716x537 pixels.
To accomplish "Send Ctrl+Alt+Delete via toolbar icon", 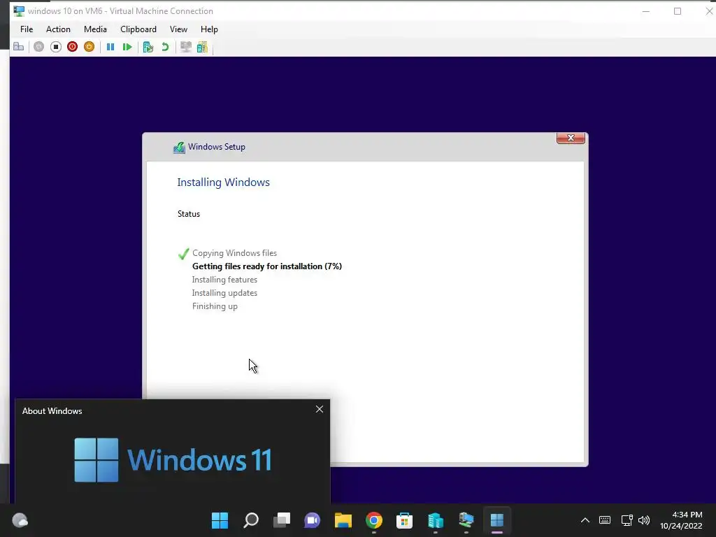I will [x=19, y=47].
